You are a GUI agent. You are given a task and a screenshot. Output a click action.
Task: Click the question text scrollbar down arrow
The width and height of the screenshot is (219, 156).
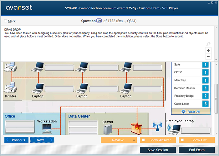pos(216,60)
